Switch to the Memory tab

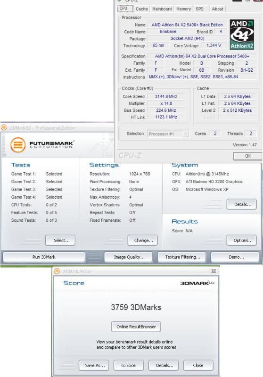[x=183, y=9]
